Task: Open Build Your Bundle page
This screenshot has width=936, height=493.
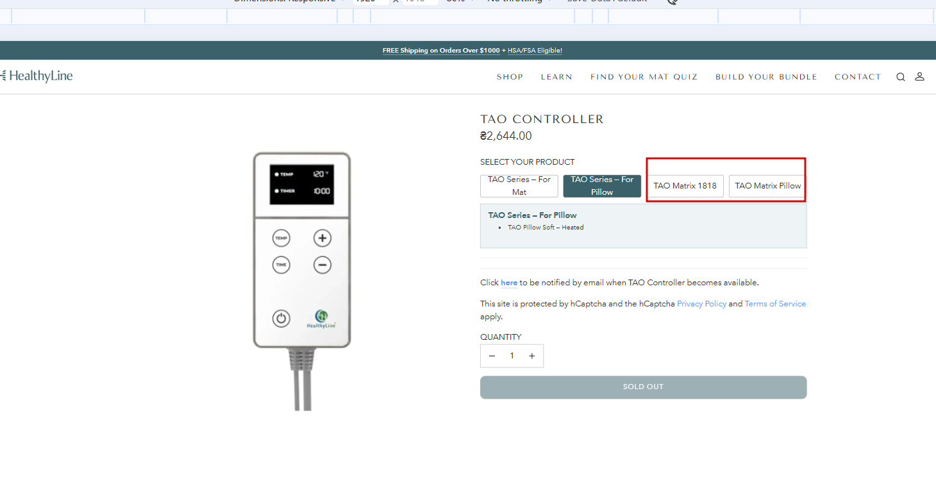Action: (x=766, y=77)
